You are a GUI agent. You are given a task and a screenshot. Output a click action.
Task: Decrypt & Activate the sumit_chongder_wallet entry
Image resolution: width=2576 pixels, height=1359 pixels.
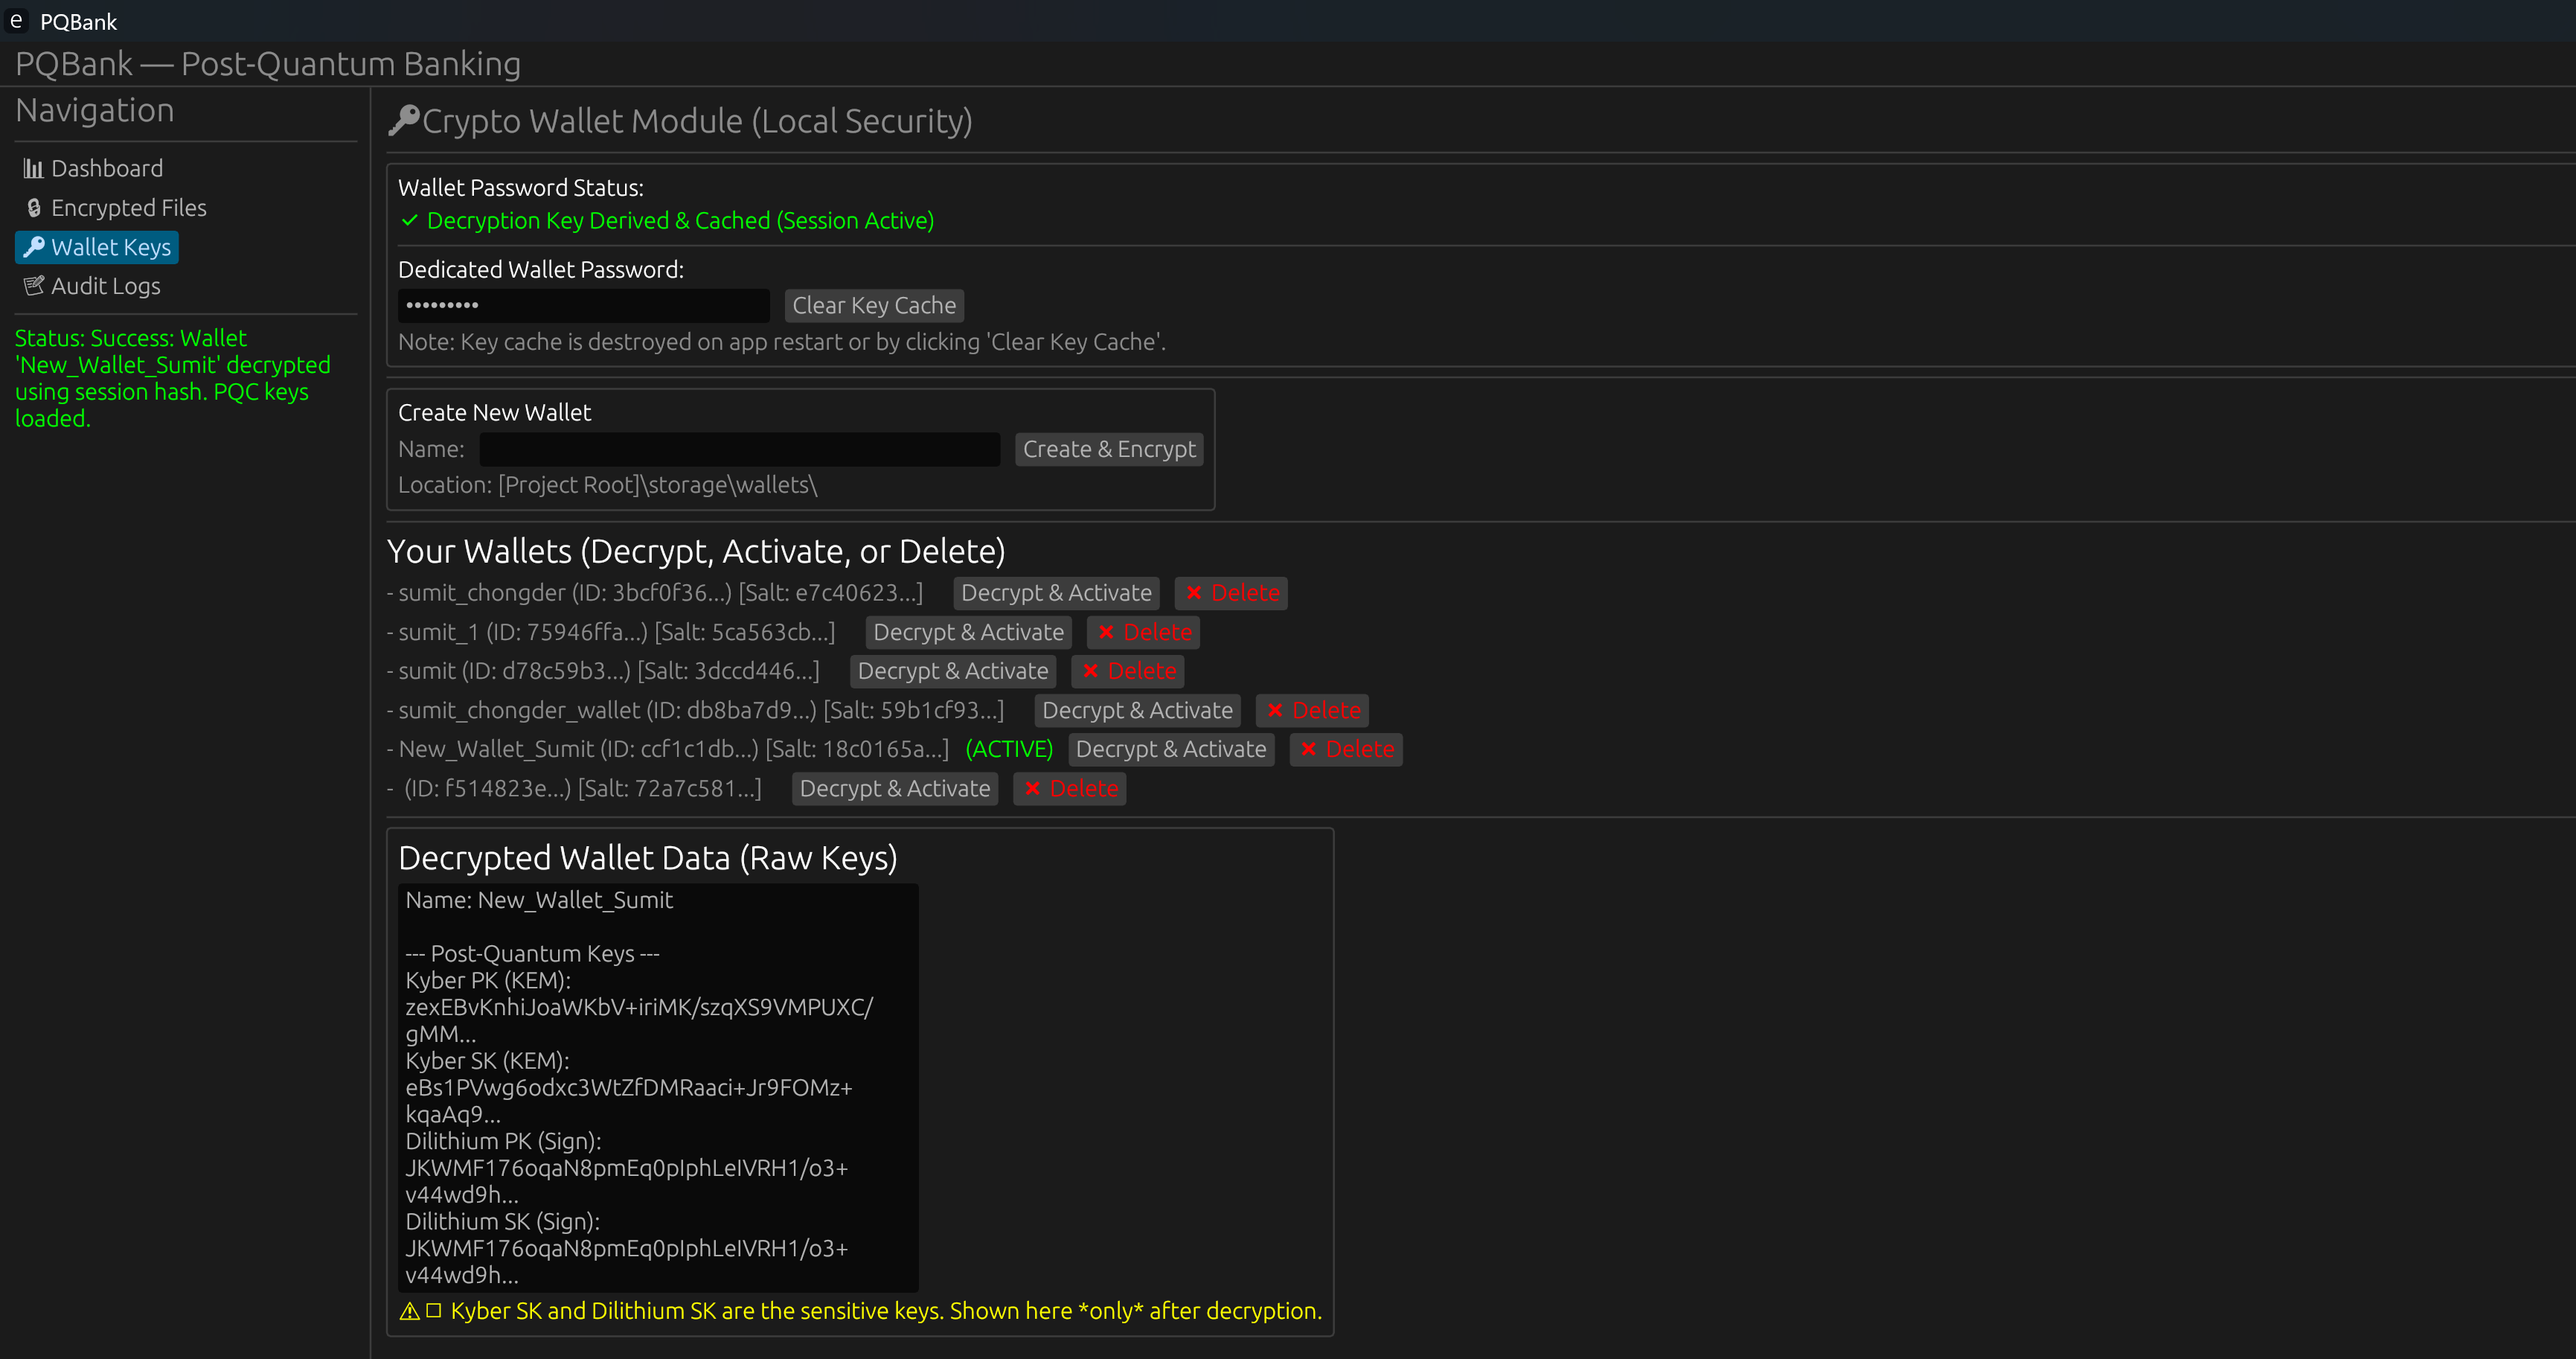pos(1136,710)
